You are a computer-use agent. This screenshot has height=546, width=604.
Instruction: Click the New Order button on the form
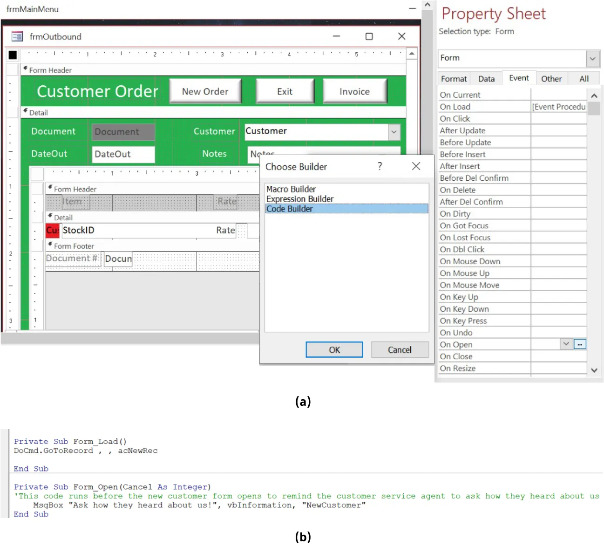click(205, 91)
